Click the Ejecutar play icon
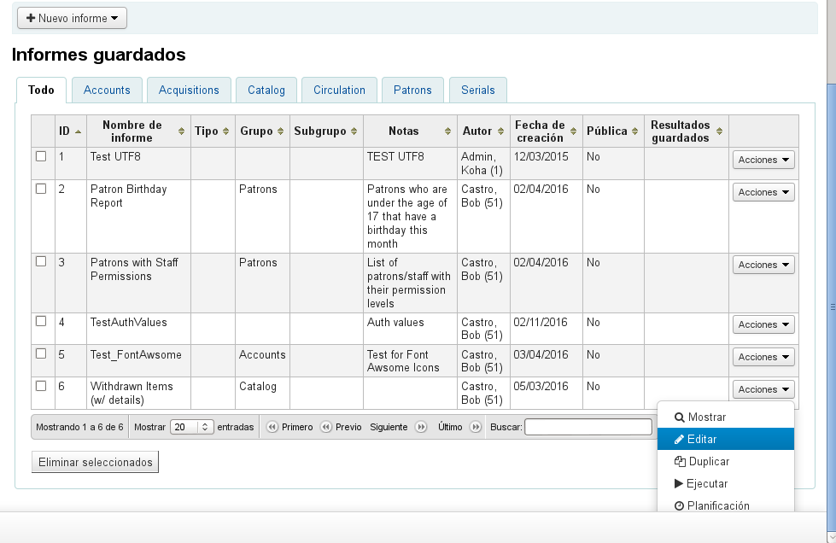 click(680, 484)
